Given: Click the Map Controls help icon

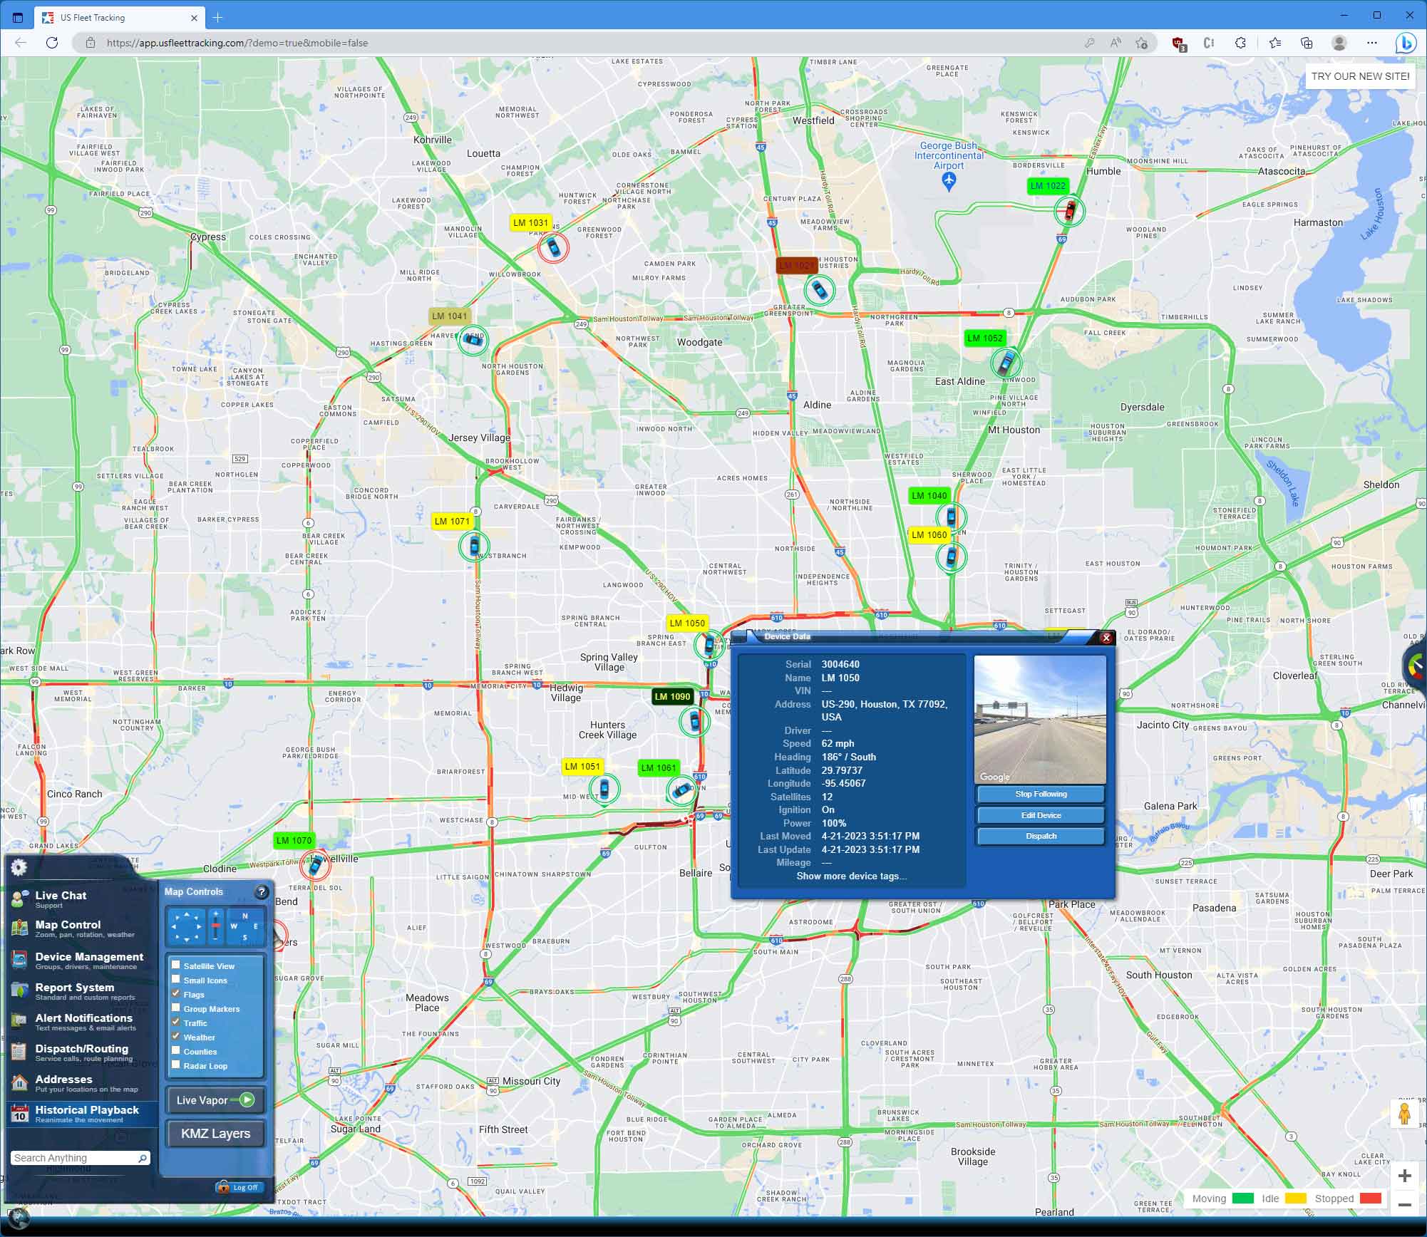Looking at the screenshot, I should (262, 891).
